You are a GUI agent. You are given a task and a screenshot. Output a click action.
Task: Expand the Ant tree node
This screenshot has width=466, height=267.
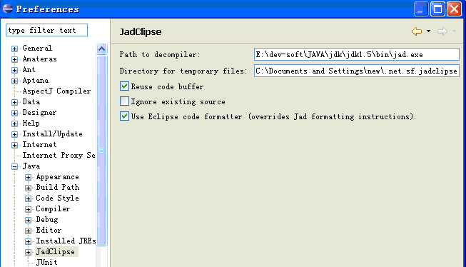point(14,70)
